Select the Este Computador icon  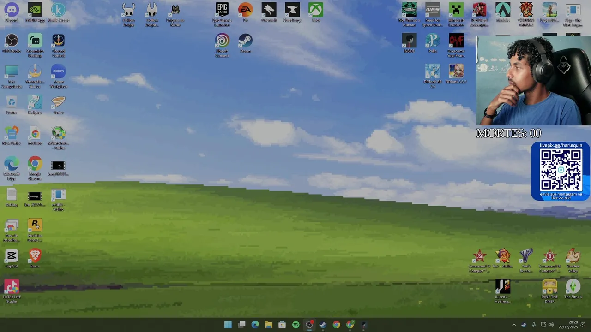(12, 77)
